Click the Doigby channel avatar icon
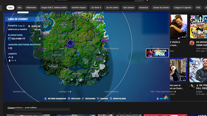Image resolution: width=207 pixels, height=116 pixels. point(192,86)
